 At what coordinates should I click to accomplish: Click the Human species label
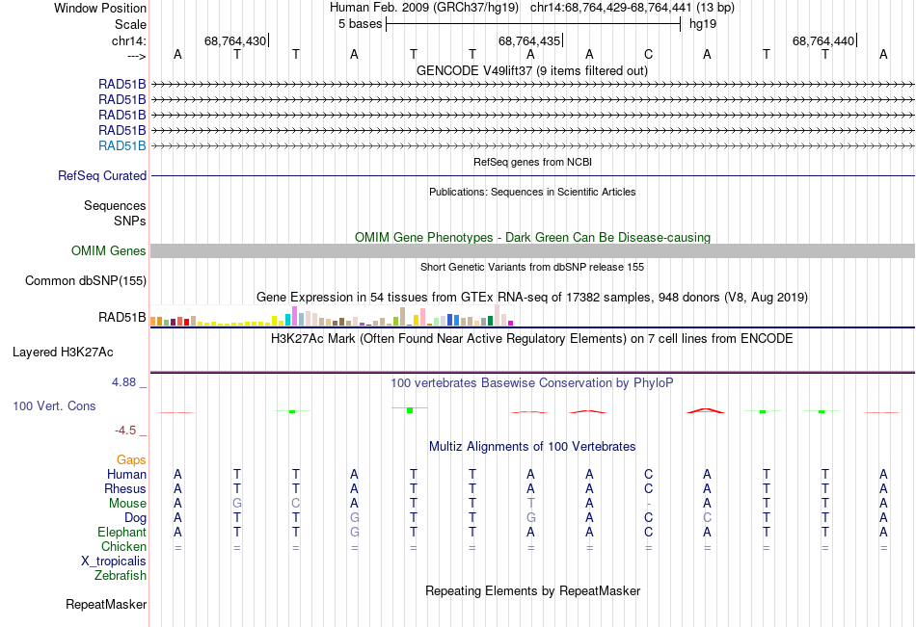(x=126, y=474)
